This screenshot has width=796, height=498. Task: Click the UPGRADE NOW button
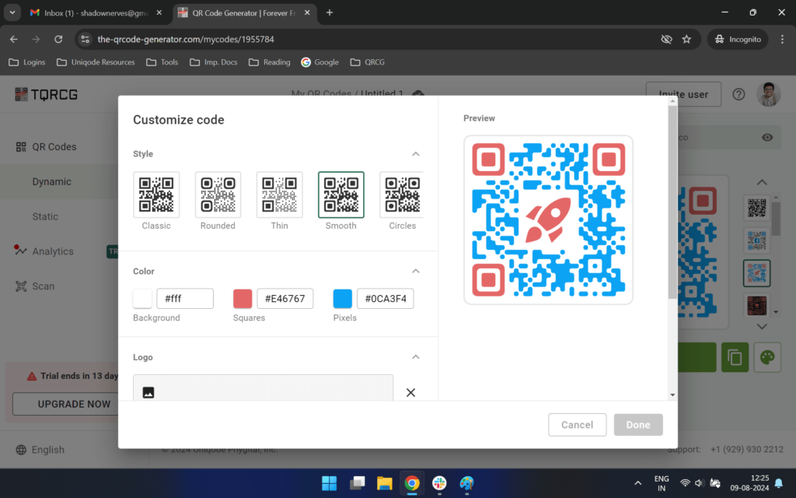pyautogui.click(x=74, y=404)
